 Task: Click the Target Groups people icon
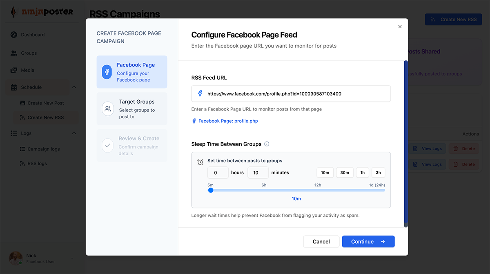(x=108, y=109)
